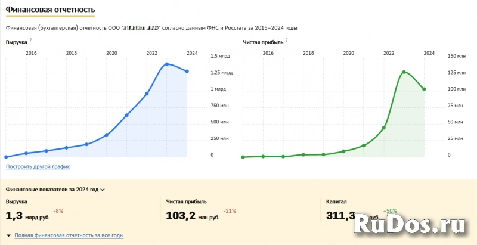Click the -8% revenue change indicator

(x=58, y=211)
